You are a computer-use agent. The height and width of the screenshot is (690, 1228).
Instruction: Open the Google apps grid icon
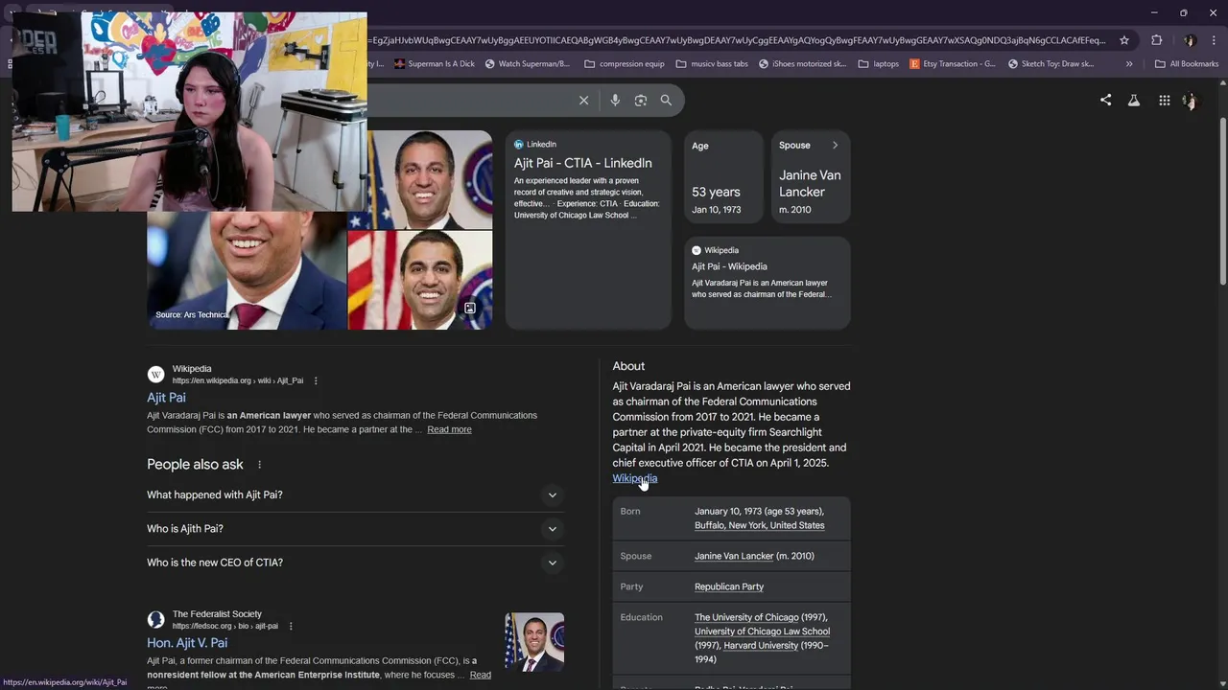[1164, 101]
